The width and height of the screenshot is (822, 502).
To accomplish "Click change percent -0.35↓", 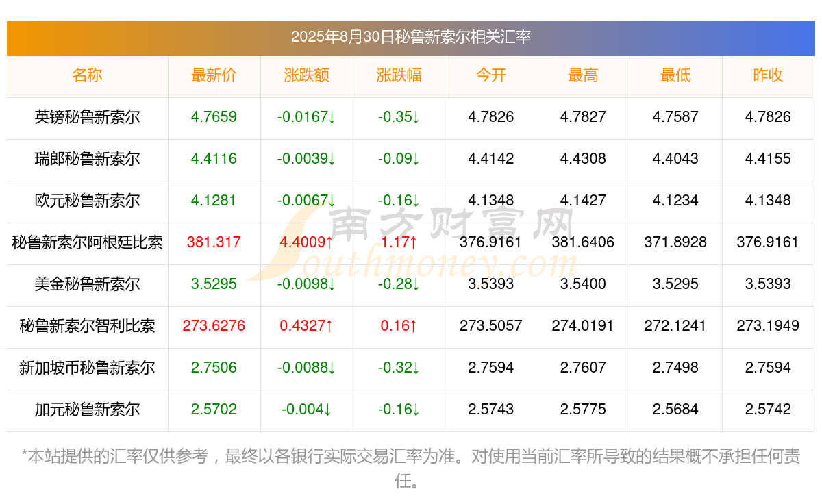I will point(399,117).
